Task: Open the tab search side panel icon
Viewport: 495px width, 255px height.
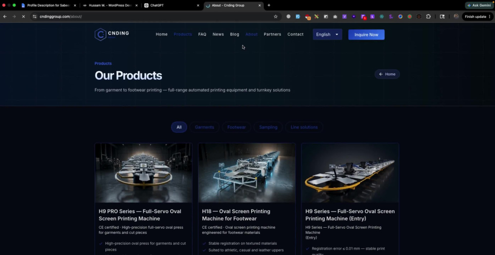Action: tap(442, 16)
